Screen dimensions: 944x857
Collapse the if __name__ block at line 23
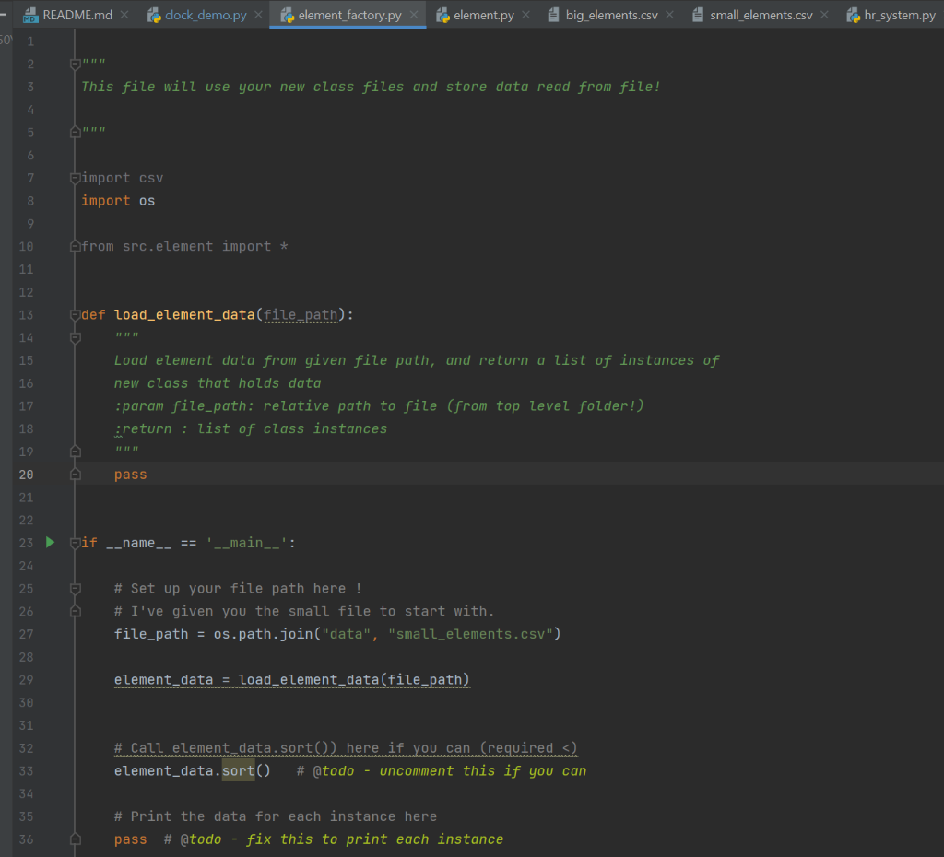[76, 544]
